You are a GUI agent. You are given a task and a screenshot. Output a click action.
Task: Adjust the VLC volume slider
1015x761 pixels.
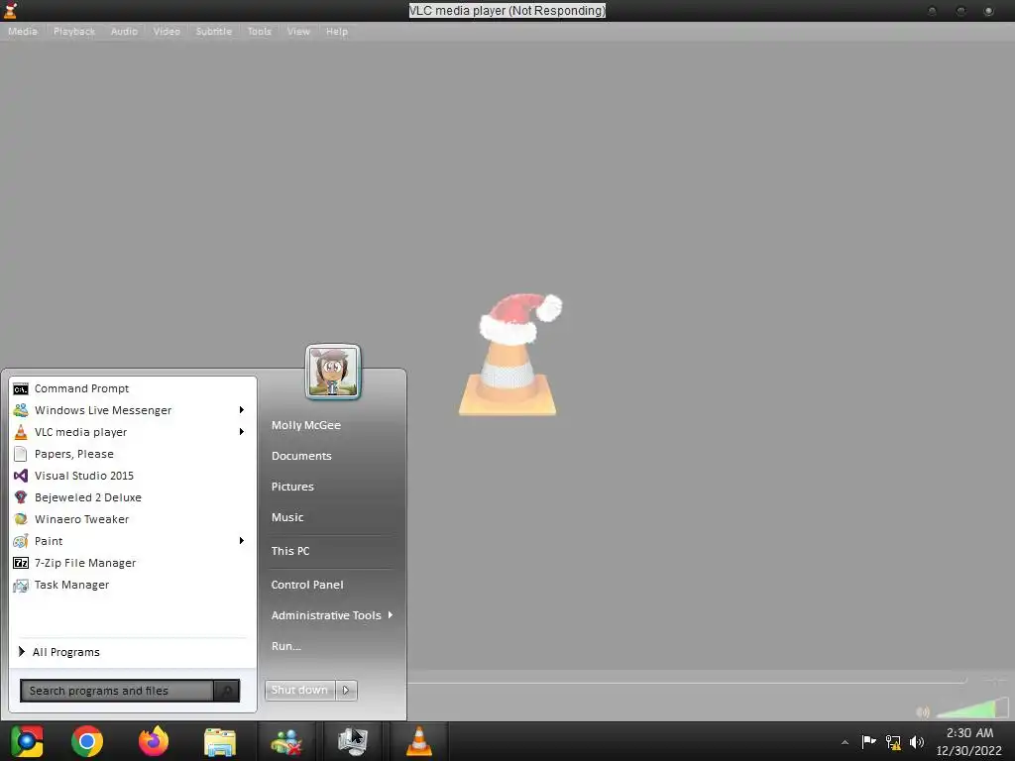[x=972, y=707]
